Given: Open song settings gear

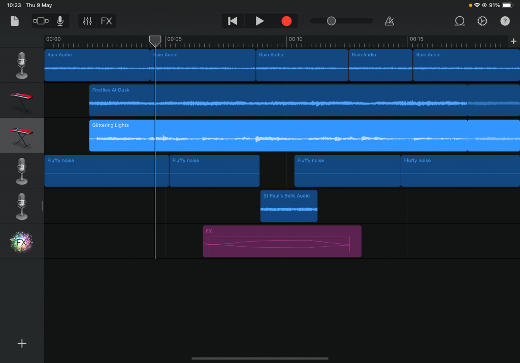Looking at the screenshot, I should click(x=482, y=21).
